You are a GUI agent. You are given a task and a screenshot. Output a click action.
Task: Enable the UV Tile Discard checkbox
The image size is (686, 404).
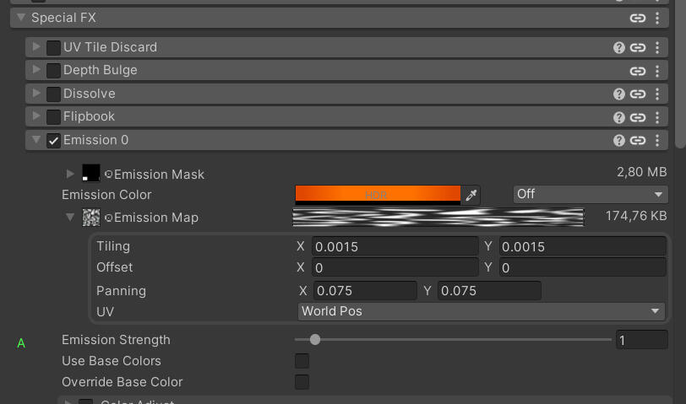(x=53, y=48)
